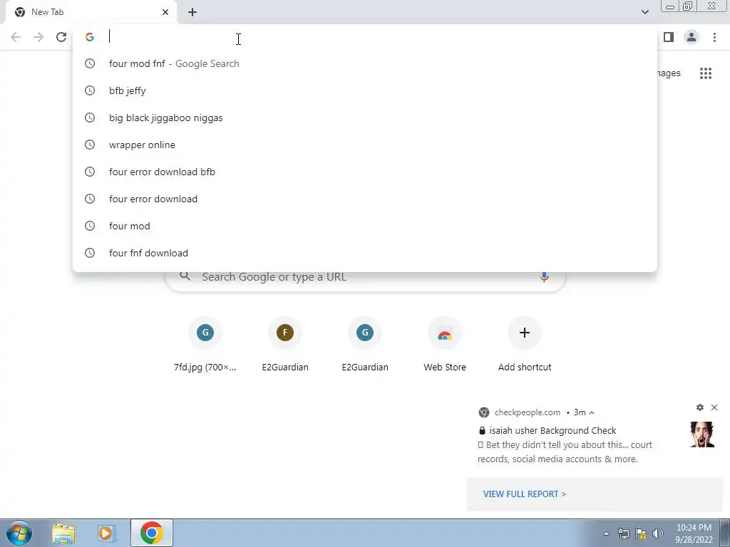This screenshot has height=547, width=730.
Task: Open the Google apps grid
Action: (x=705, y=73)
